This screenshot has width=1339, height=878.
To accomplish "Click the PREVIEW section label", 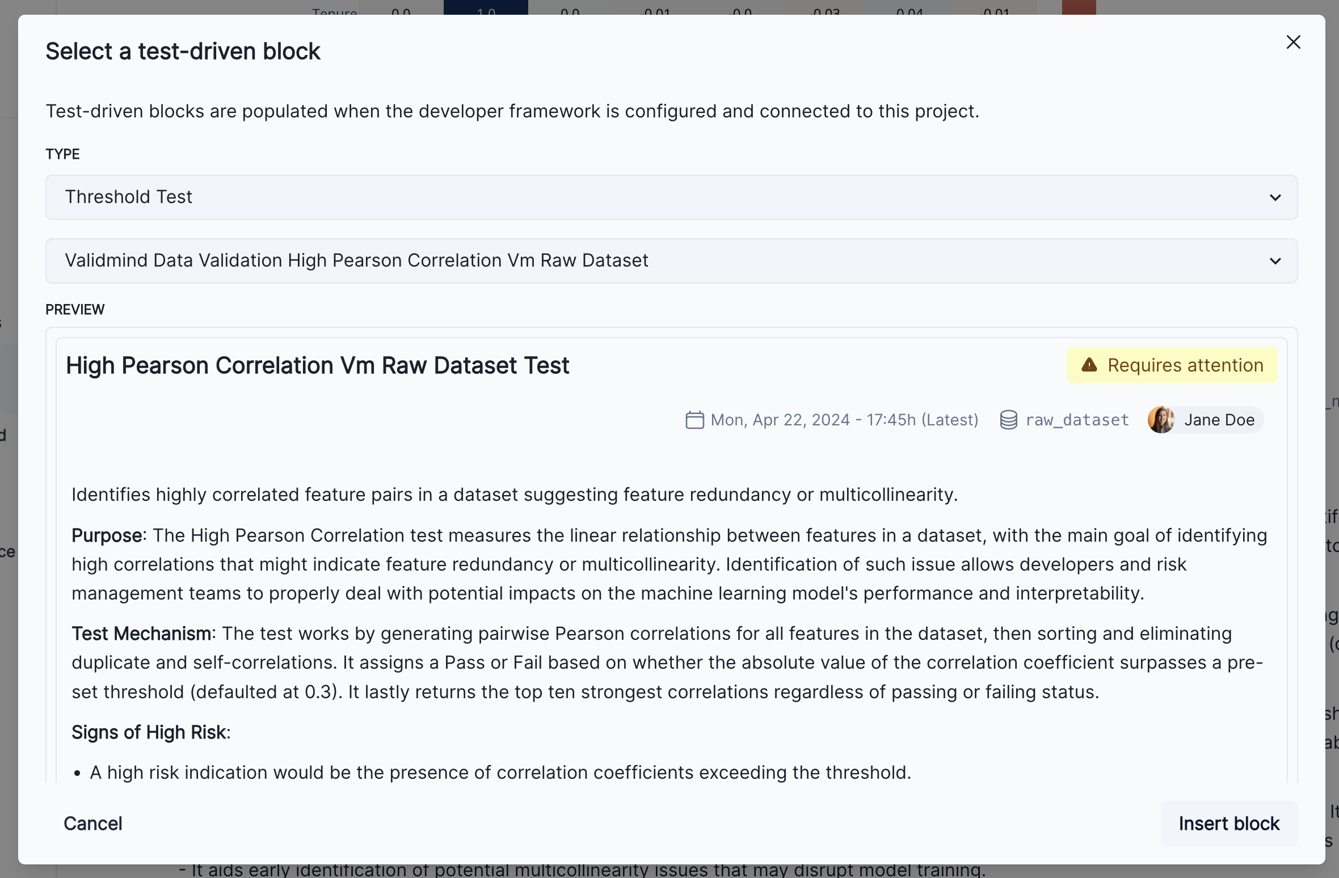I will pyautogui.click(x=75, y=309).
